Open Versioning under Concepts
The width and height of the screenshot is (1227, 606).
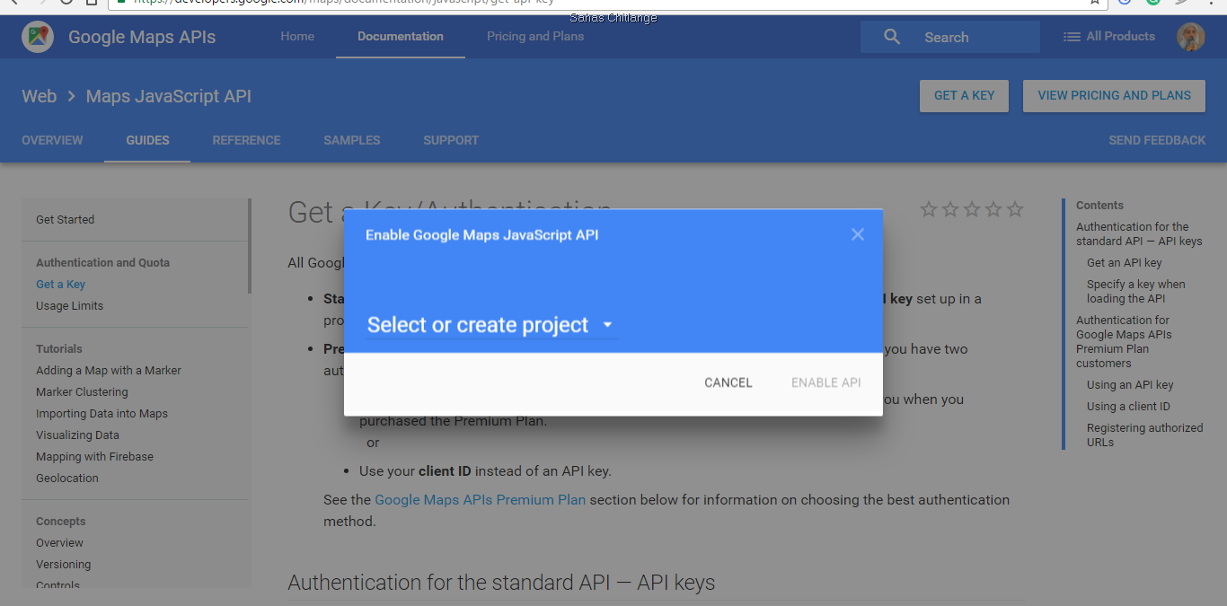pos(63,565)
